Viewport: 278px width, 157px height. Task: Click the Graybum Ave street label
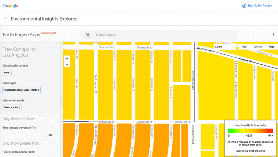point(255,72)
